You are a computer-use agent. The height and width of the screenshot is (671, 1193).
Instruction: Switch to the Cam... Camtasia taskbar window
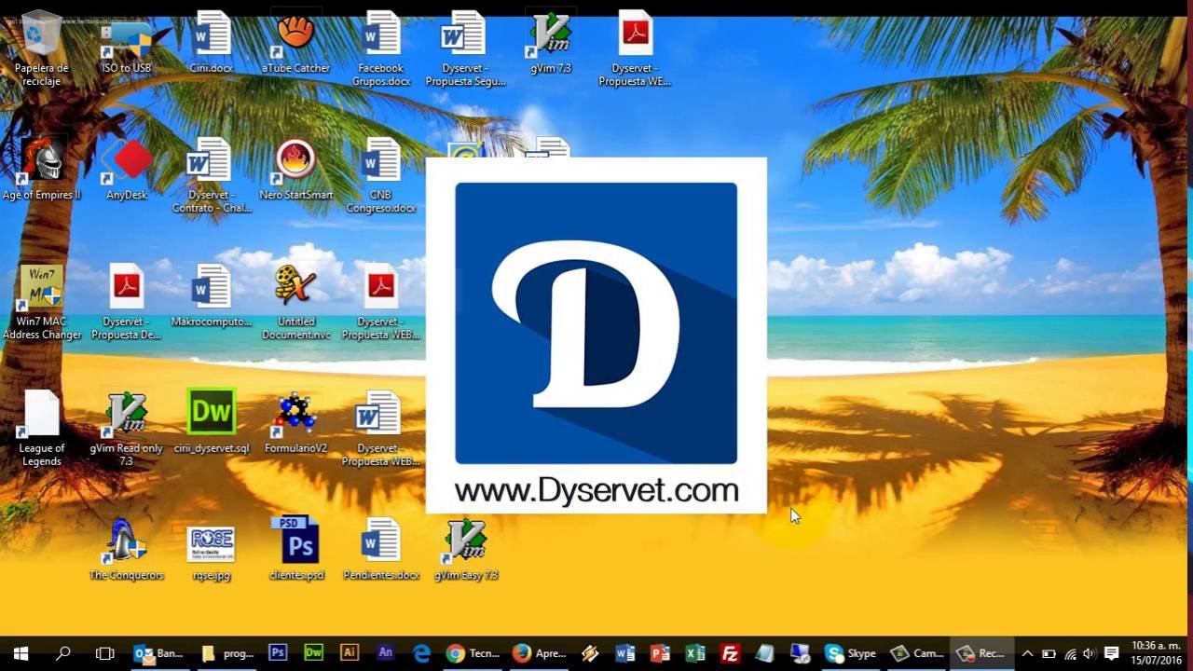point(916,653)
